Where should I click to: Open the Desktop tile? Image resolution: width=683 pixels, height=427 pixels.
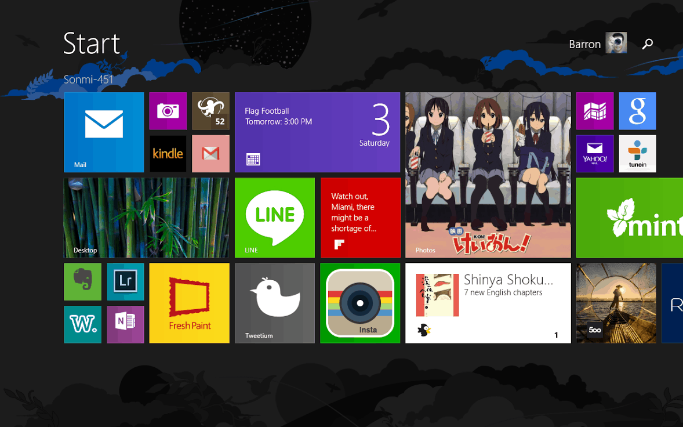pyautogui.click(x=146, y=218)
